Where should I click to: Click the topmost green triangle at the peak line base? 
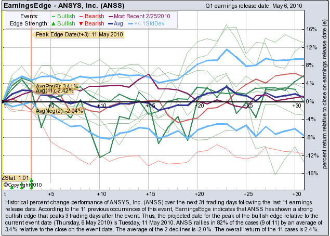31,181
